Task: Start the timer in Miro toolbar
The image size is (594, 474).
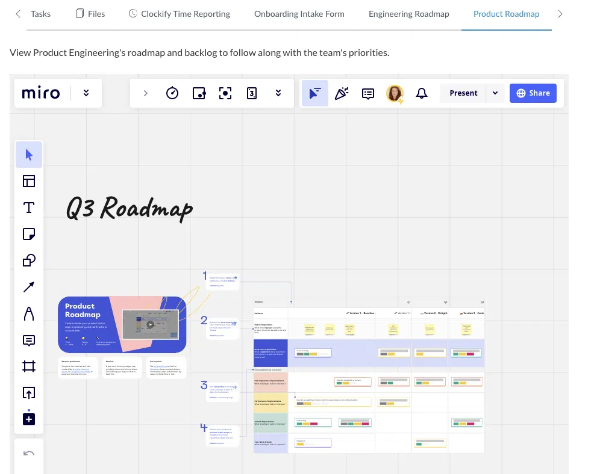Action: [172, 93]
